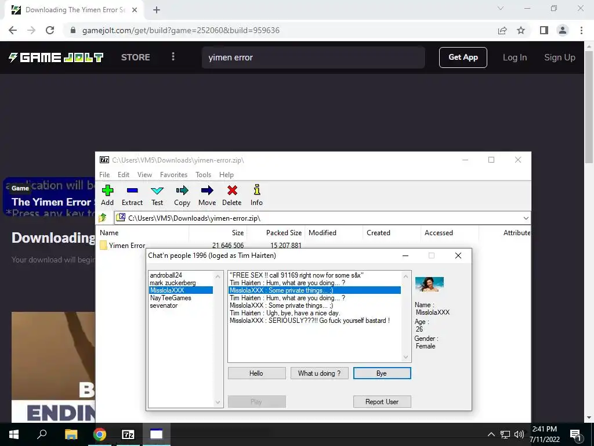Click the Modified column header in 7-Zip
The image size is (594, 446).
(x=334, y=233)
